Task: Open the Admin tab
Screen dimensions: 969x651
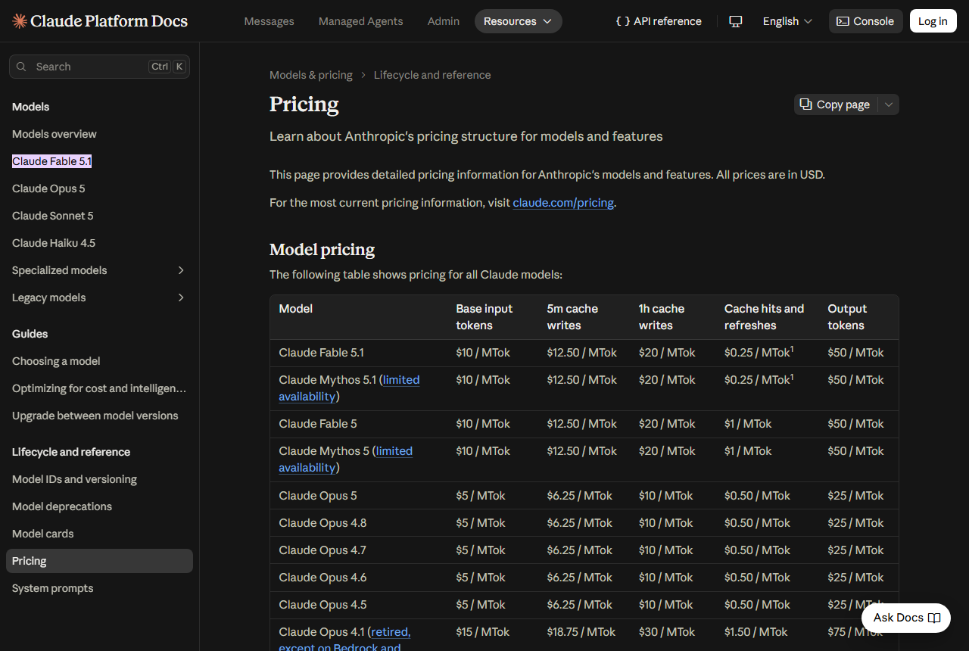Action: (444, 21)
